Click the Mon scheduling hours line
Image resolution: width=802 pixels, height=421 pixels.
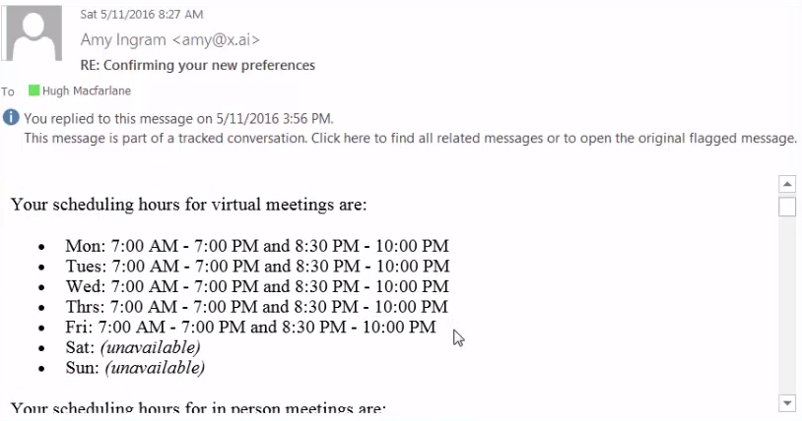pyautogui.click(x=256, y=246)
